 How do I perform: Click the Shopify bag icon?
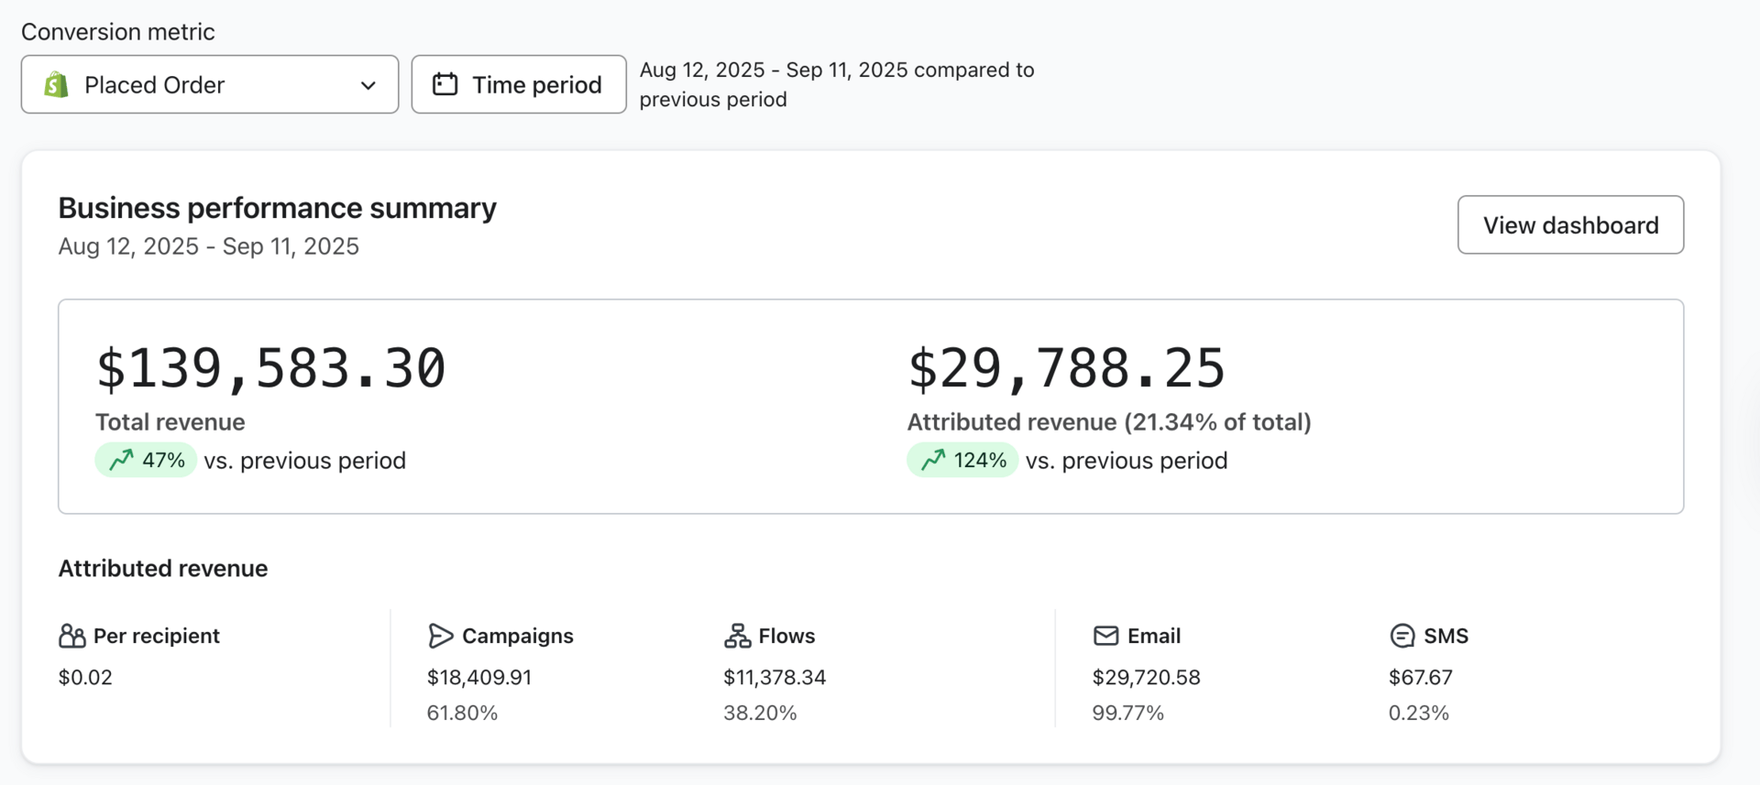57,85
